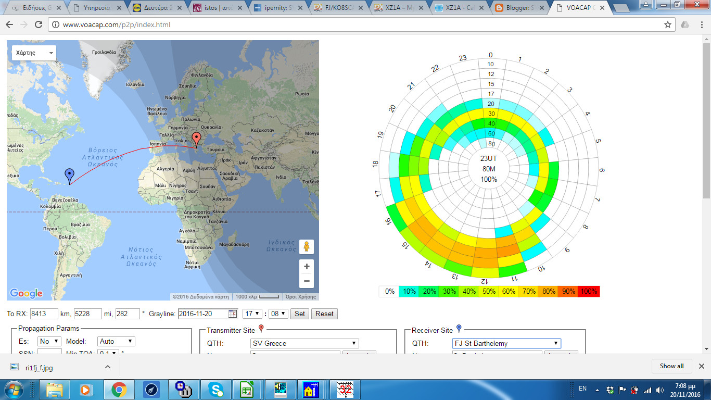Screen dimensions: 711x400
Task: Click the SSN input field
Action: (x=49, y=353)
